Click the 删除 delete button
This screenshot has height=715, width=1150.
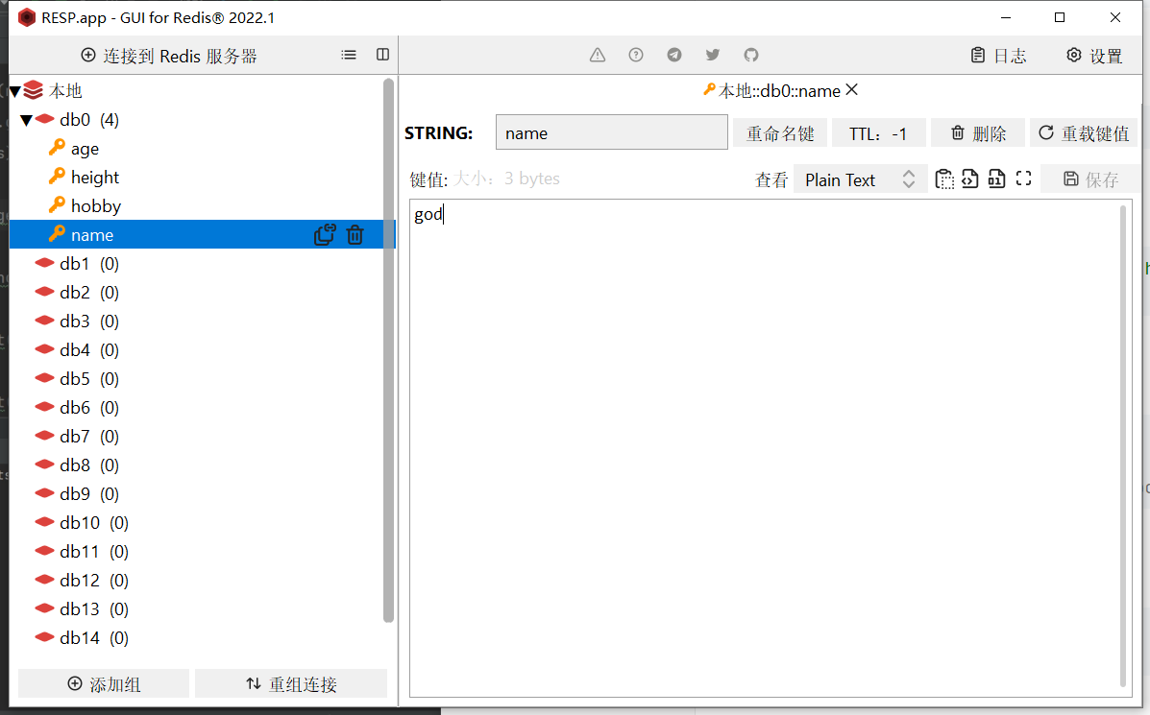click(978, 133)
